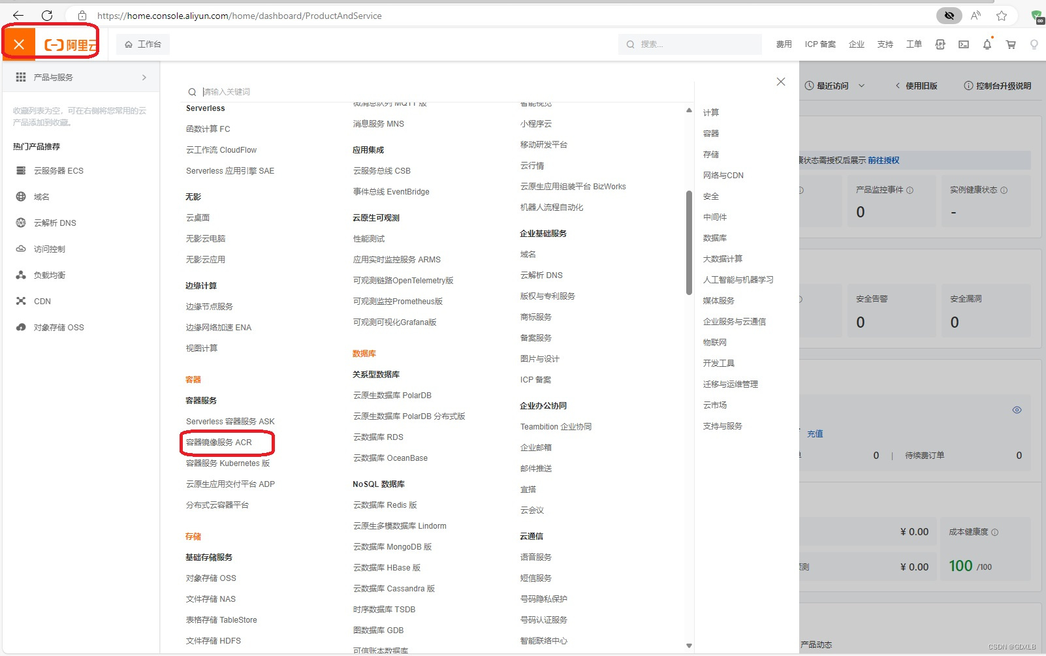Open the shopping cart icon
The height and width of the screenshot is (656, 1046).
point(1011,44)
